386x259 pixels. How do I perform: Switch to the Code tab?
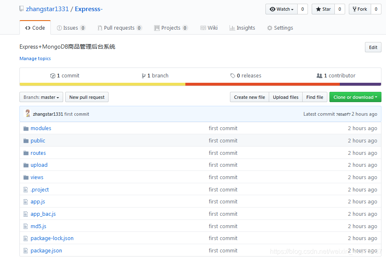point(35,28)
